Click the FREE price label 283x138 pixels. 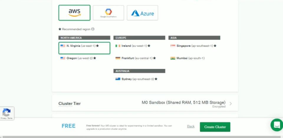69,126
